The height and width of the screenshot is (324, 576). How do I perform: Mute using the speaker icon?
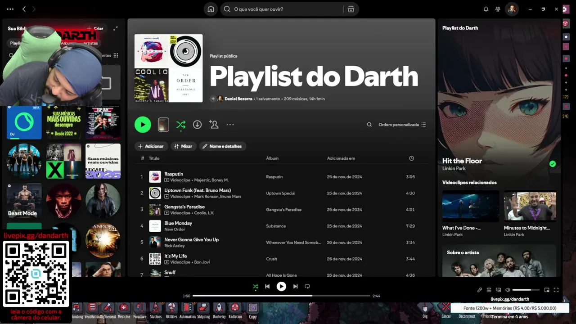pyautogui.click(x=508, y=290)
